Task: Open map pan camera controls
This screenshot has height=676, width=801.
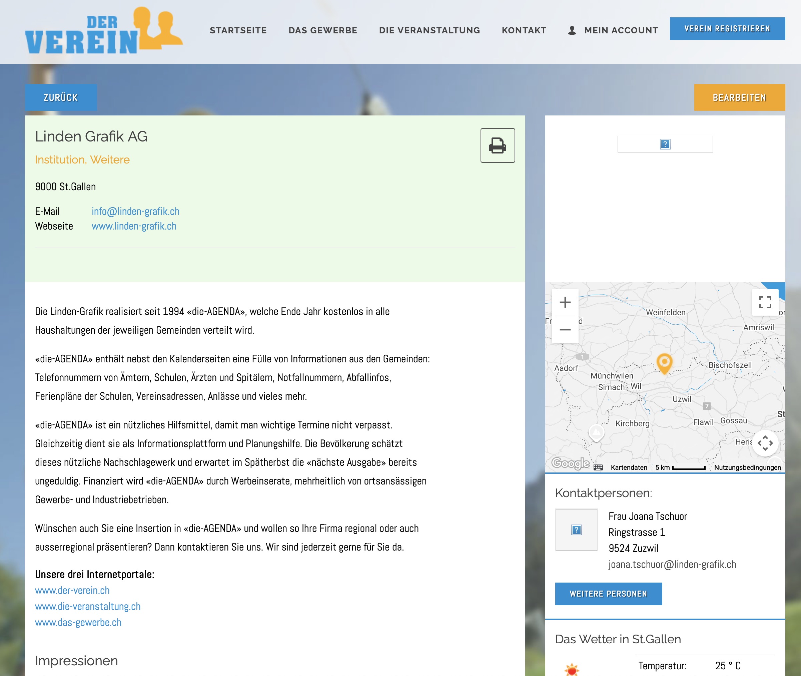Action: 765,443
